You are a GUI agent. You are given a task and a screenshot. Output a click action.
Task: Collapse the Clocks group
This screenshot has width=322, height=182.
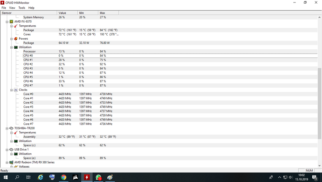11,90
